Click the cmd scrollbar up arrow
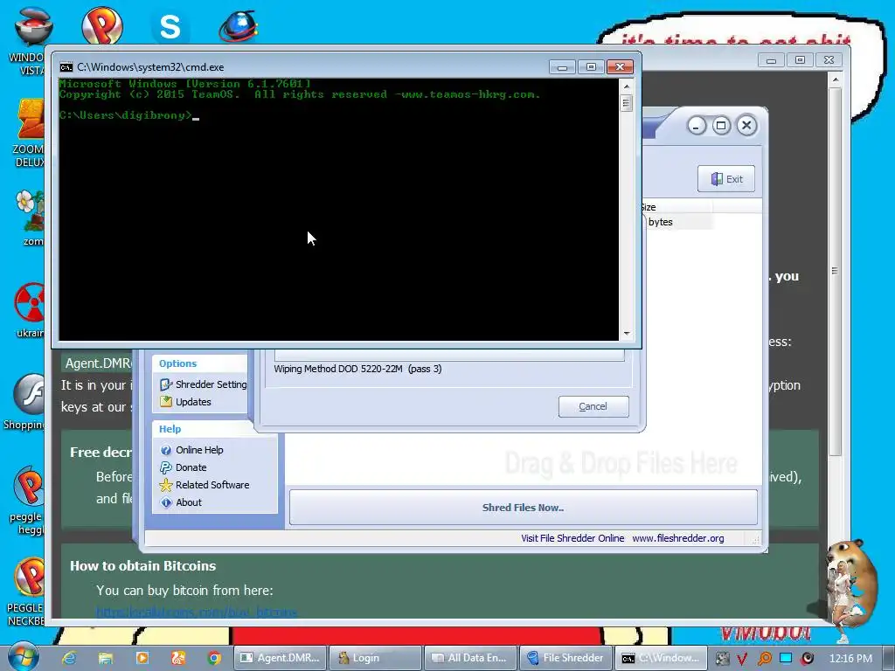This screenshot has width=895, height=671. (x=627, y=86)
